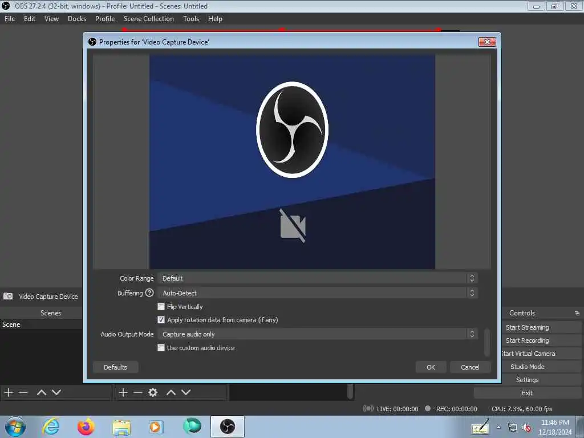Open Settings from Controls dock

point(541,379)
